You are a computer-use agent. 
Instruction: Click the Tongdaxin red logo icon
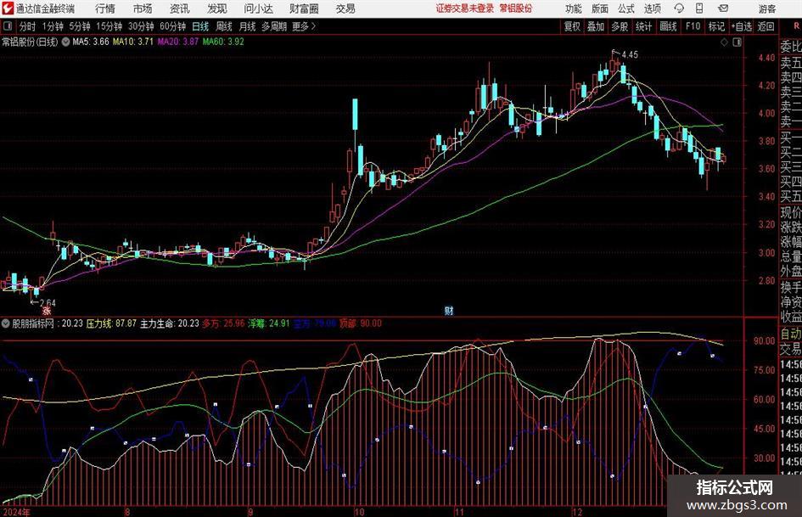click(x=8, y=8)
